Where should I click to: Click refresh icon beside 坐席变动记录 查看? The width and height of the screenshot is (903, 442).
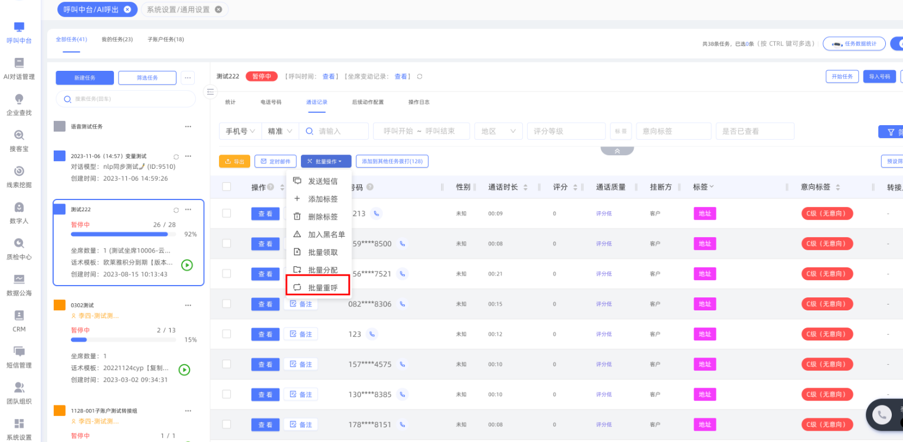[x=420, y=77]
